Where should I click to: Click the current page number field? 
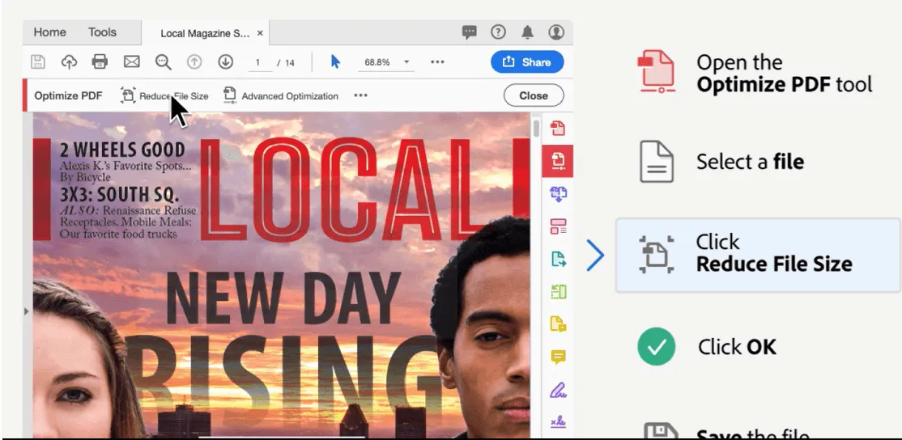point(258,62)
